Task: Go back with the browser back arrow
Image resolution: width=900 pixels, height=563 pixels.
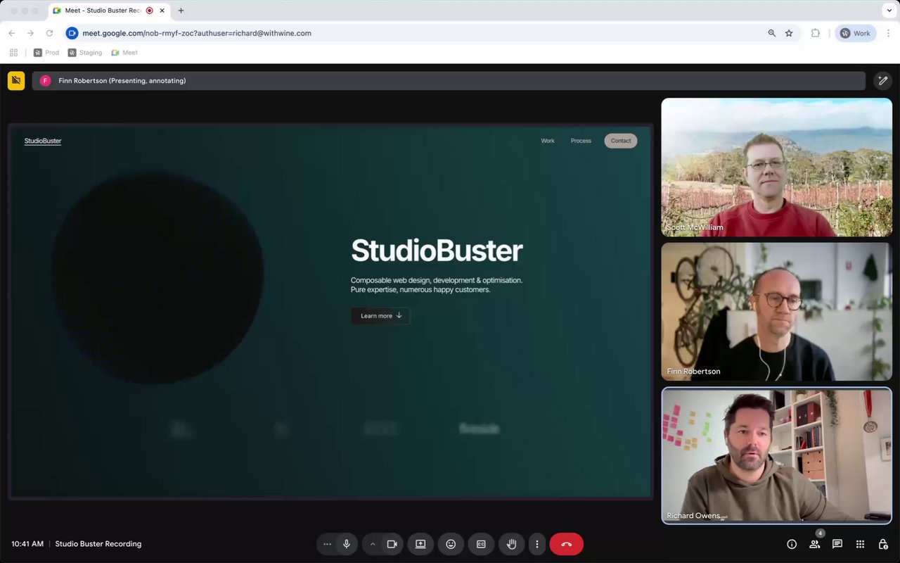Action: tap(11, 33)
